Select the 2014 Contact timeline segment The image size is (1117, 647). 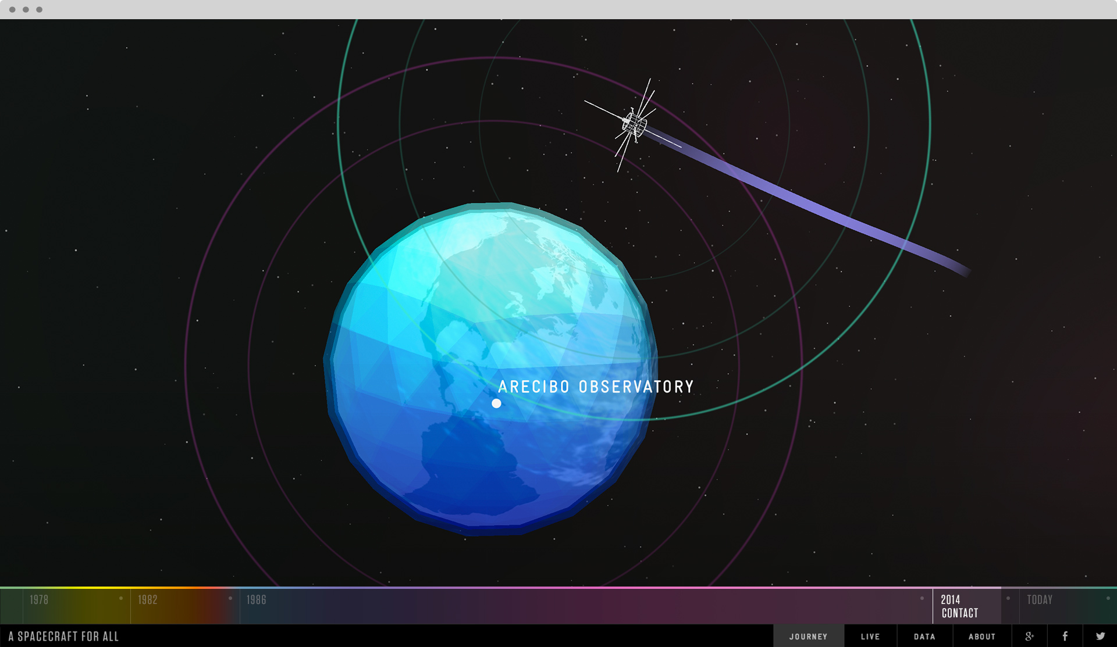click(x=967, y=606)
